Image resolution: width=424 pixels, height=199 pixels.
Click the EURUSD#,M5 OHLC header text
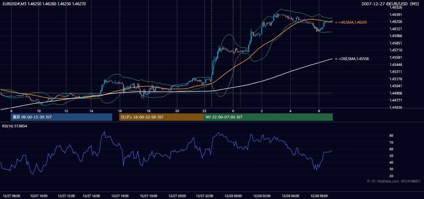tap(44, 4)
